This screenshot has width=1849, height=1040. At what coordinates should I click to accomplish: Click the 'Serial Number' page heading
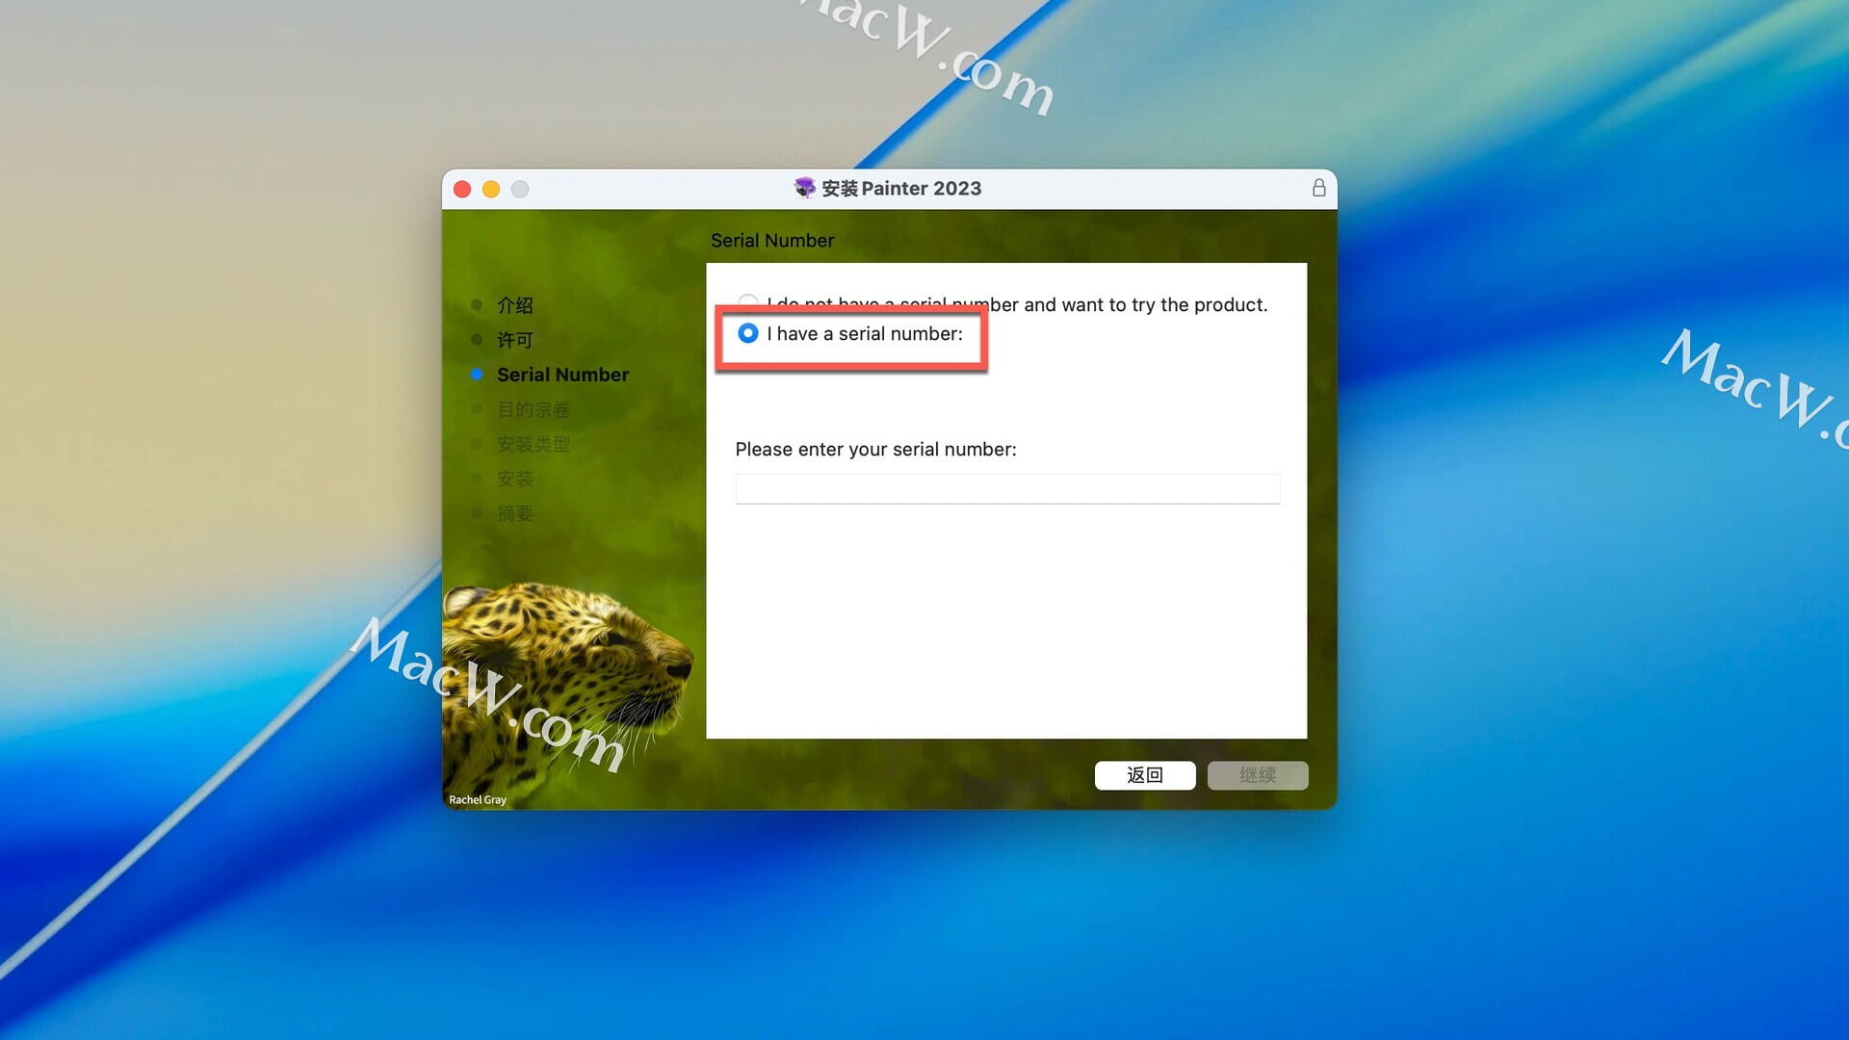tap(772, 241)
